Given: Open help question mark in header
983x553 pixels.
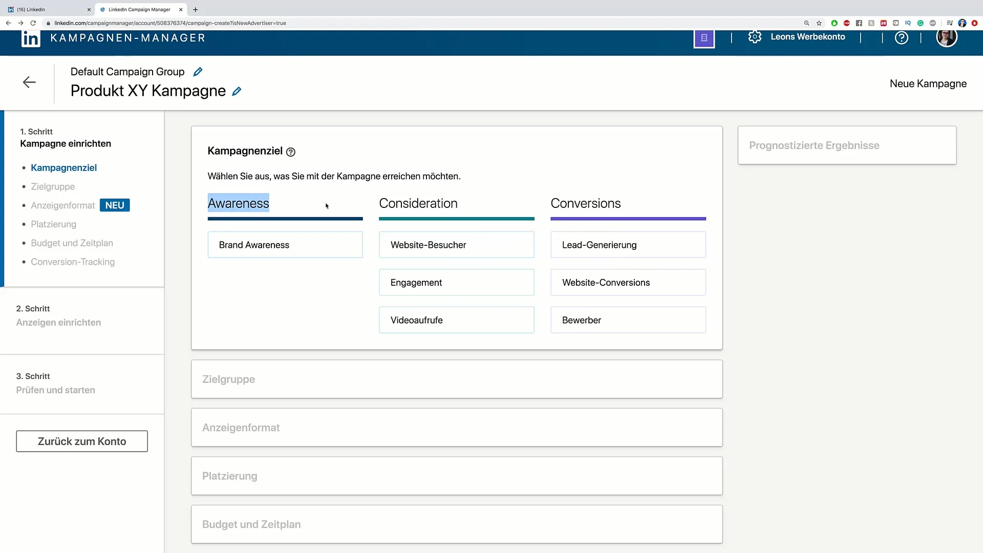Looking at the screenshot, I should tap(901, 37).
